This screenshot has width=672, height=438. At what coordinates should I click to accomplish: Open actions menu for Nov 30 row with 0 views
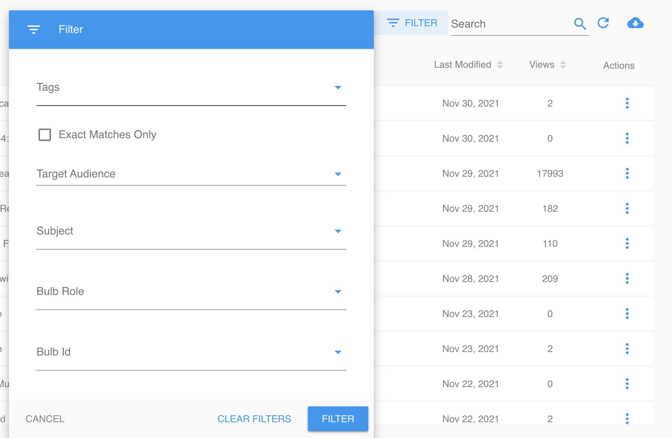pos(627,138)
